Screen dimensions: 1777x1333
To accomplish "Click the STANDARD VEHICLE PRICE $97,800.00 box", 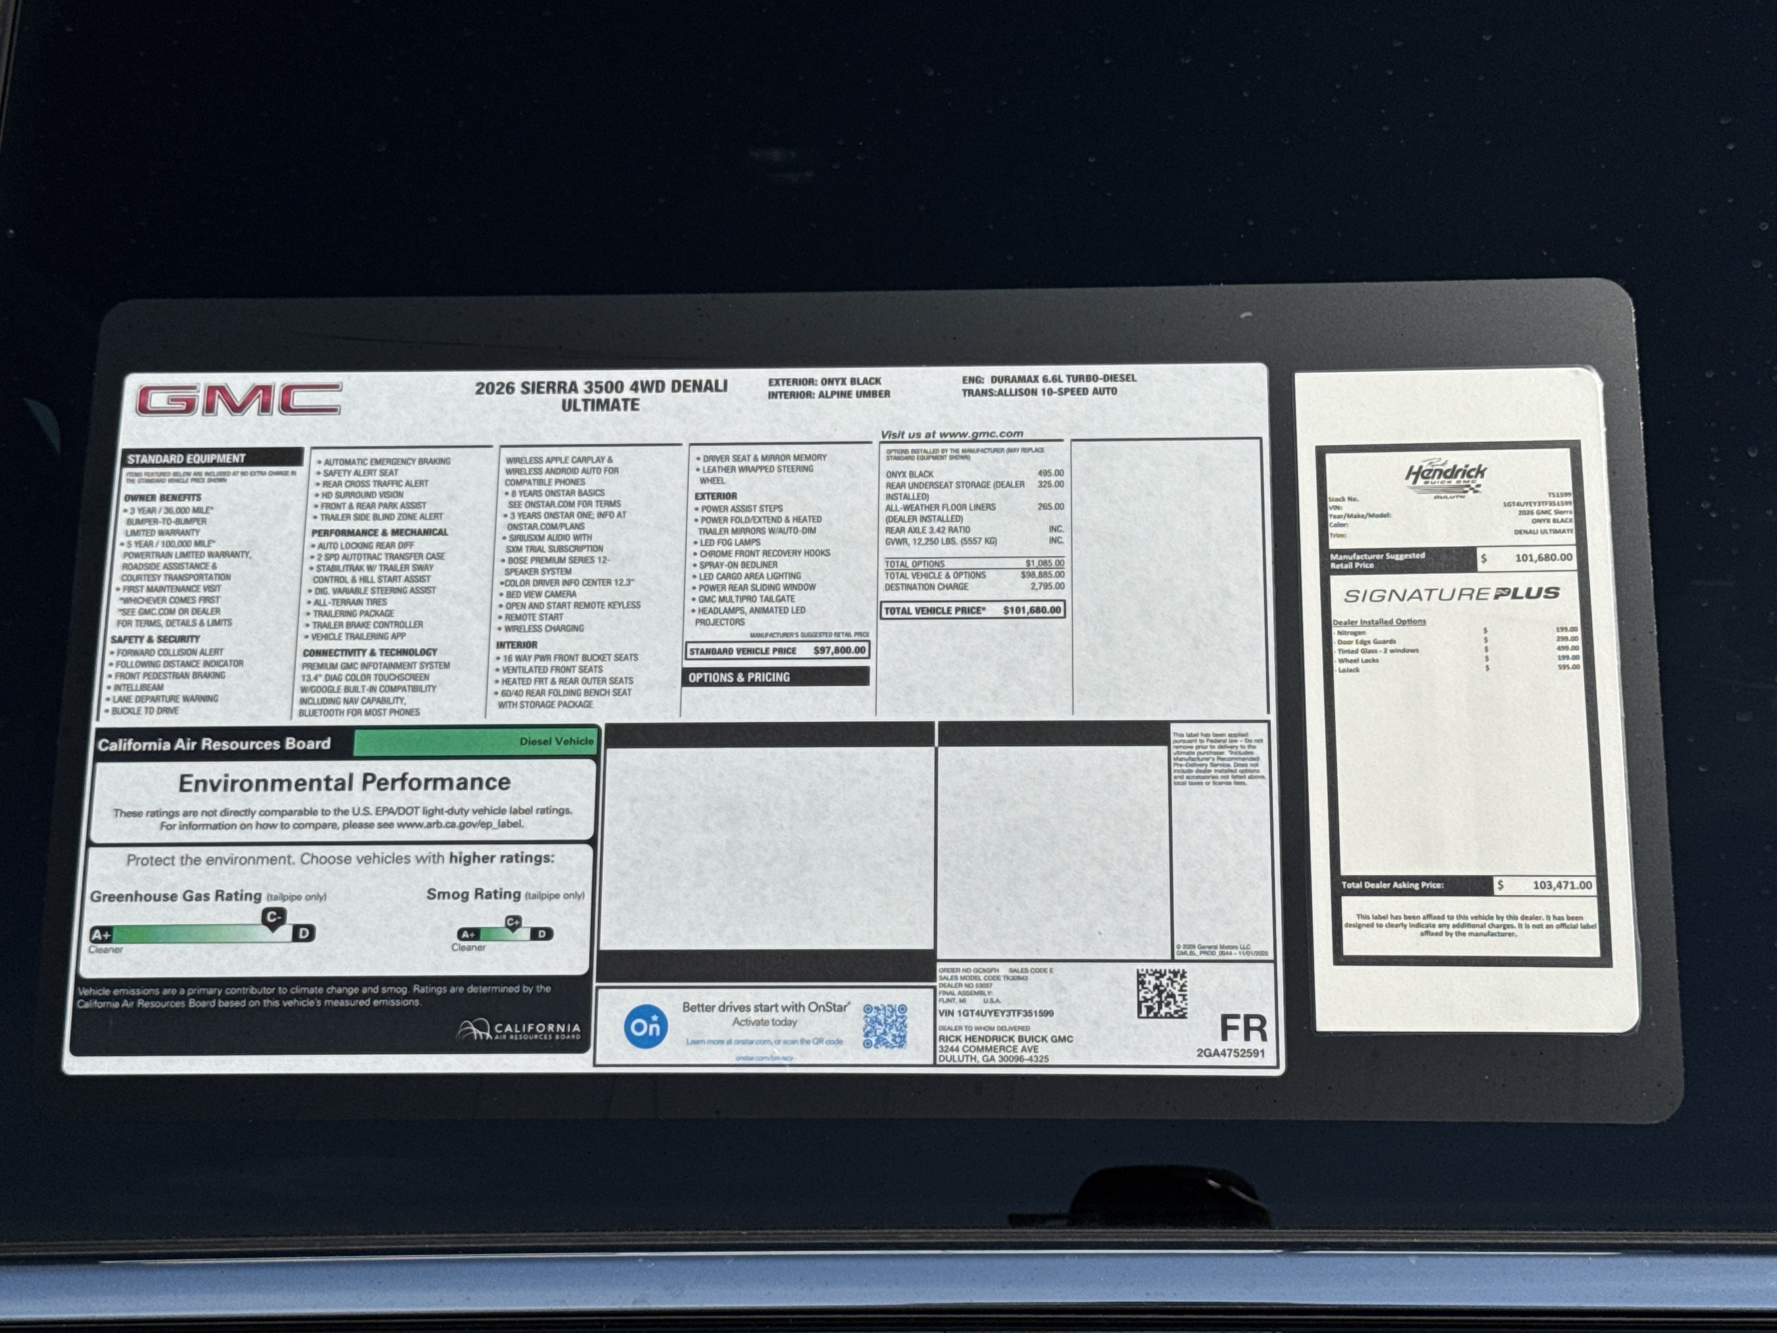I will [x=777, y=650].
